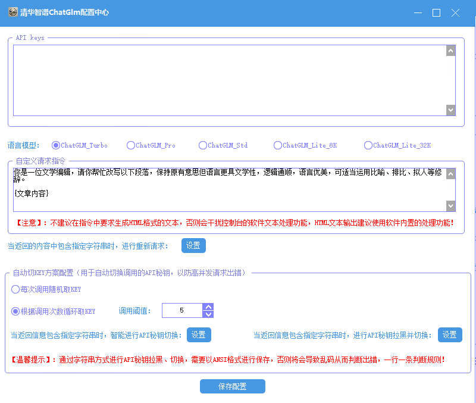Click the app icon in the title bar
The width and height of the screenshot is (476, 403).
[x=12, y=12]
